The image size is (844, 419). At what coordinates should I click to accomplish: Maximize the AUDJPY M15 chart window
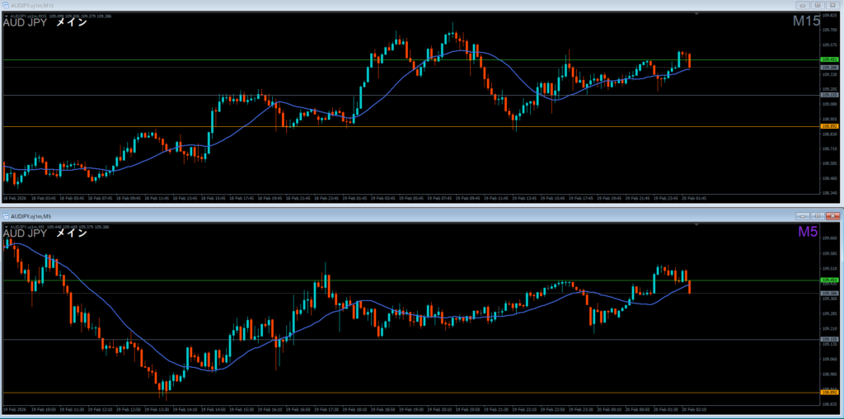point(818,6)
